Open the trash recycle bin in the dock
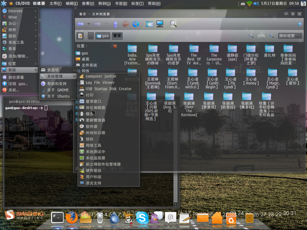This screenshot has height=230, width=307. pyautogui.click(x=231, y=218)
